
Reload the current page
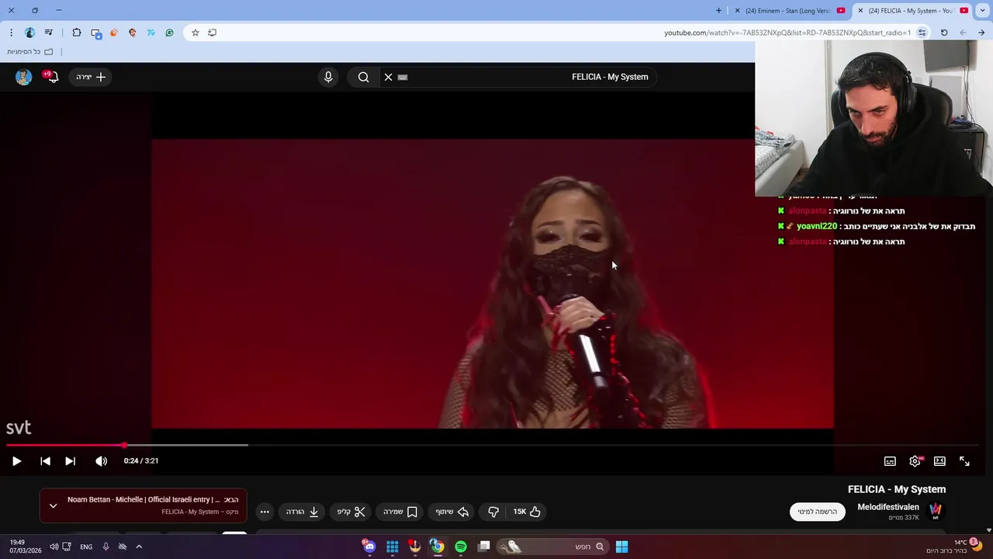(944, 33)
